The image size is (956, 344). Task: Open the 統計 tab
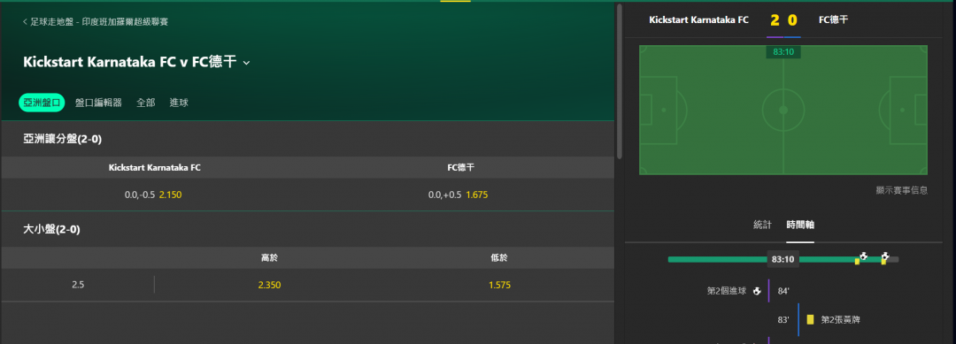762,225
